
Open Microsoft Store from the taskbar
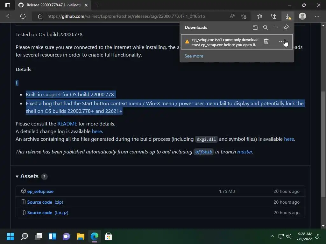108,236
